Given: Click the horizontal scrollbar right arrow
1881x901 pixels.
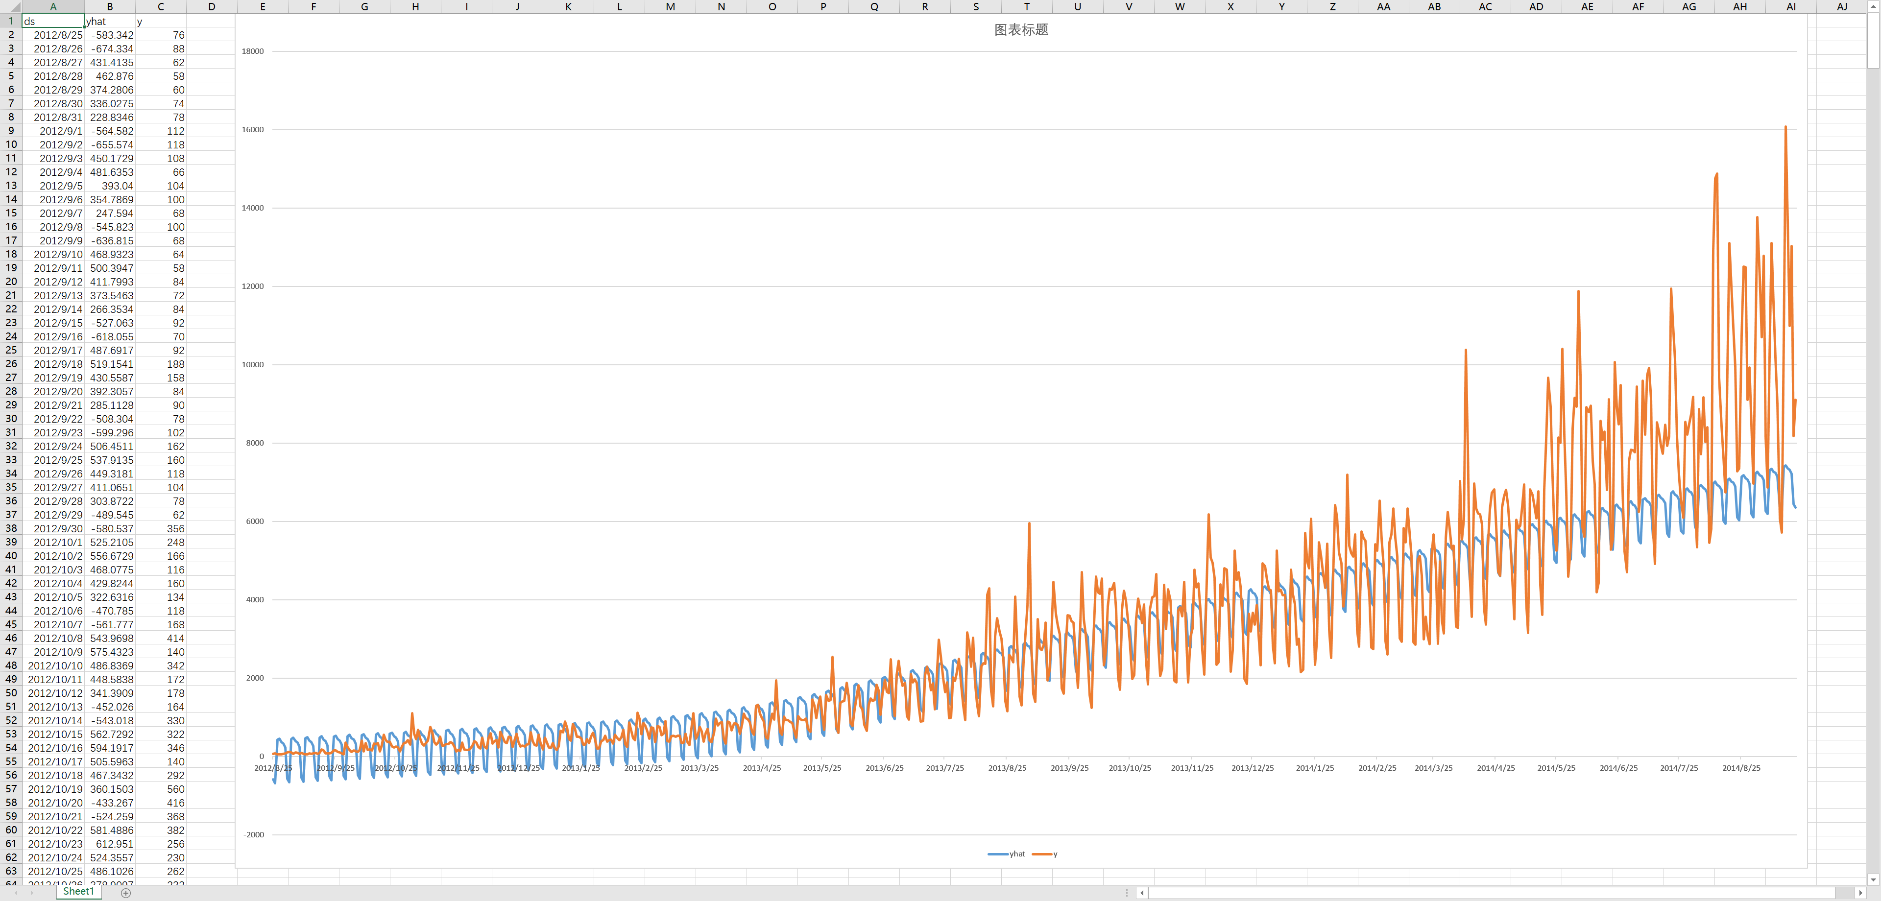Looking at the screenshot, I should tap(1860, 893).
